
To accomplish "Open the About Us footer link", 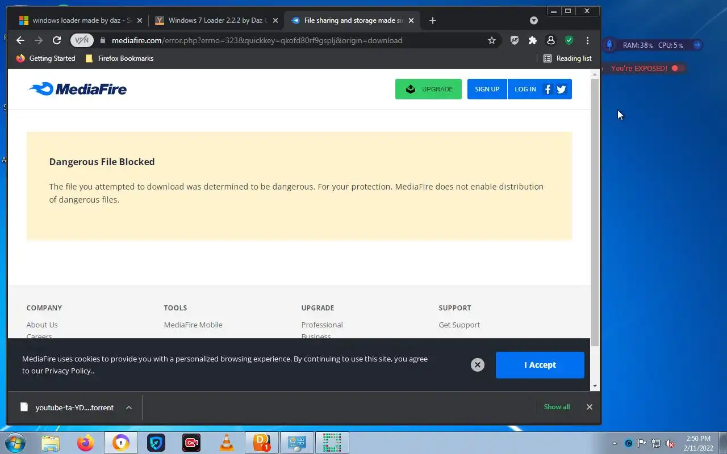I will pyautogui.click(x=42, y=325).
